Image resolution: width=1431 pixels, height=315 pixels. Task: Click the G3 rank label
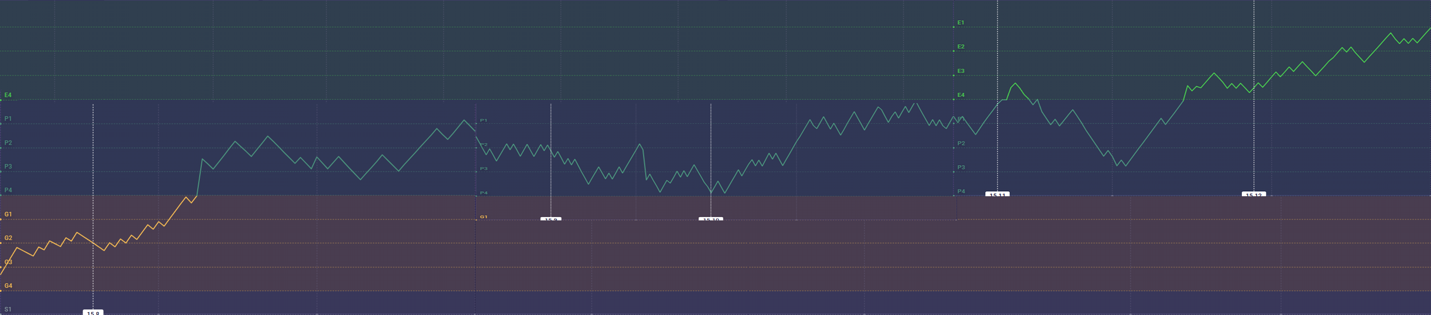pyautogui.click(x=9, y=262)
